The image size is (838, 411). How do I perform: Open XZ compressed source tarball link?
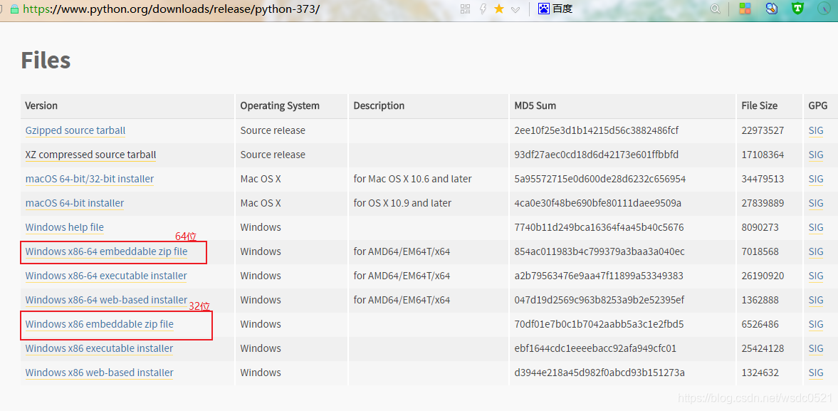pos(91,155)
